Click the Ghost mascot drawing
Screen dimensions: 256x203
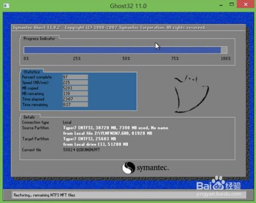coord(191,94)
